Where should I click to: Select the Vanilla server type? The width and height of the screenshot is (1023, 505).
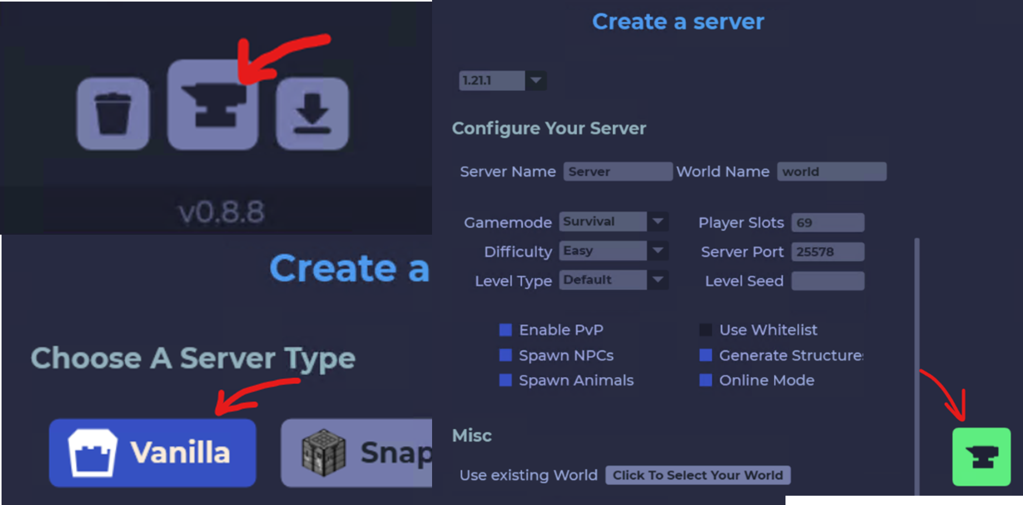(153, 452)
